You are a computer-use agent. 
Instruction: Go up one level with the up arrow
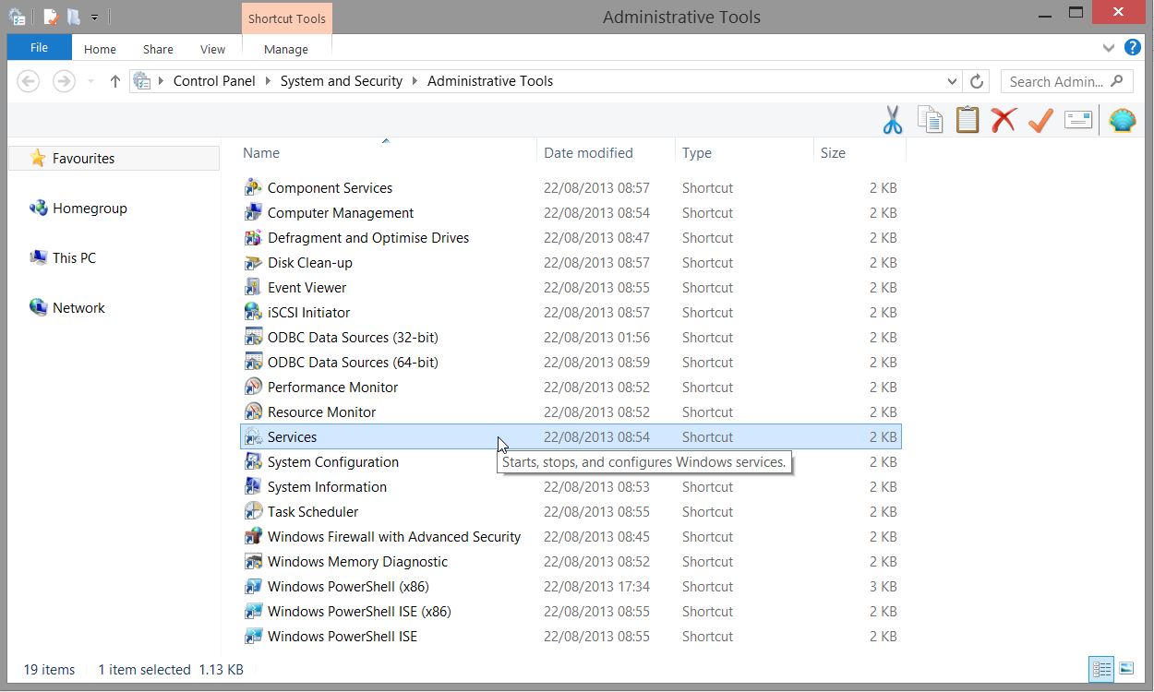[115, 81]
